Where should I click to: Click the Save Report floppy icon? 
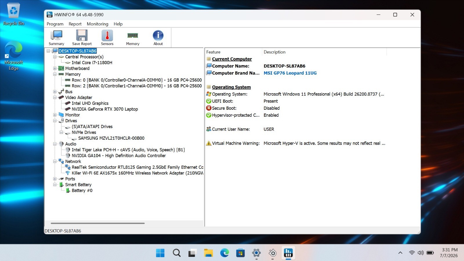82,38
